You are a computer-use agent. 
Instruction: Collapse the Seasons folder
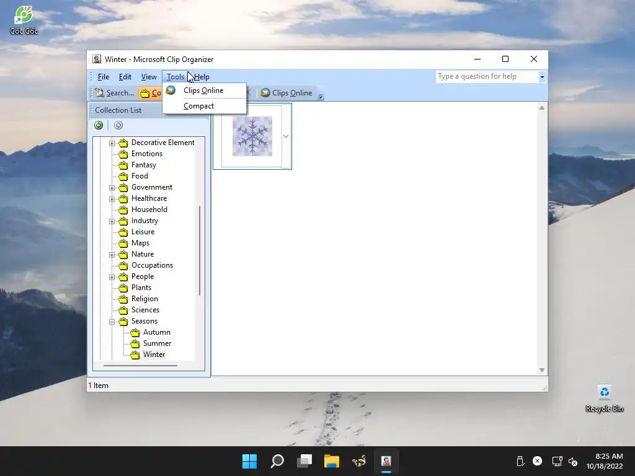(112, 322)
